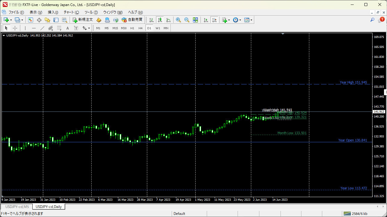Toggle chart auto scroll
This screenshot has height=217, width=387.
click(x=206, y=20)
